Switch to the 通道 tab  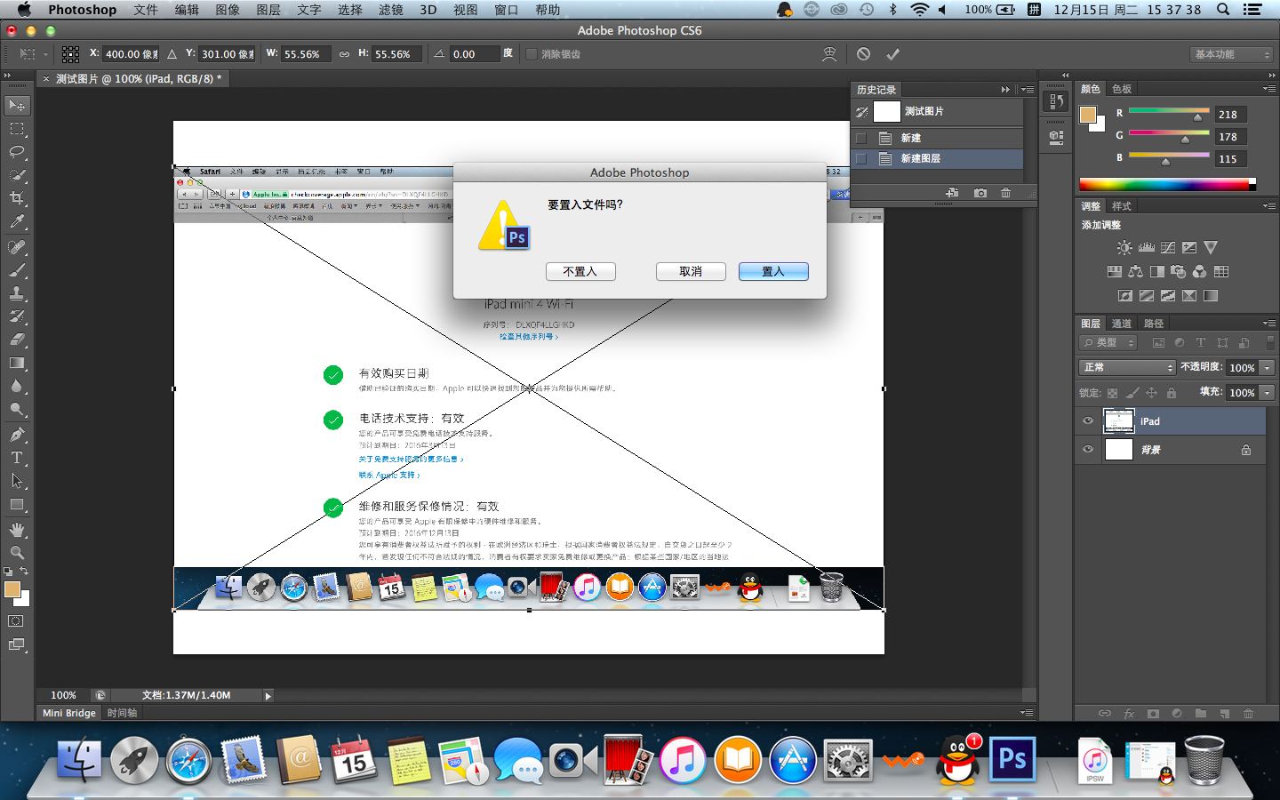pyautogui.click(x=1122, y=324)
